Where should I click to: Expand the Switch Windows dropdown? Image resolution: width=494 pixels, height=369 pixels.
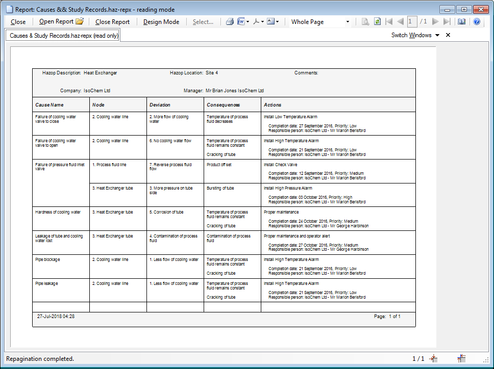pos(437,35)
